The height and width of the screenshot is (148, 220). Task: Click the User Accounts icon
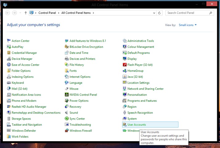coord(124,125)
